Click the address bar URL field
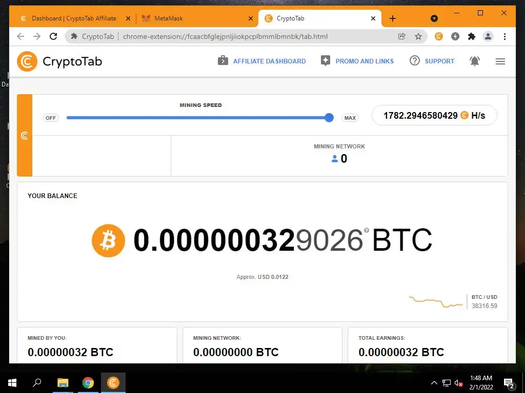This screenshot has width=525, height=393. [226, 36]
